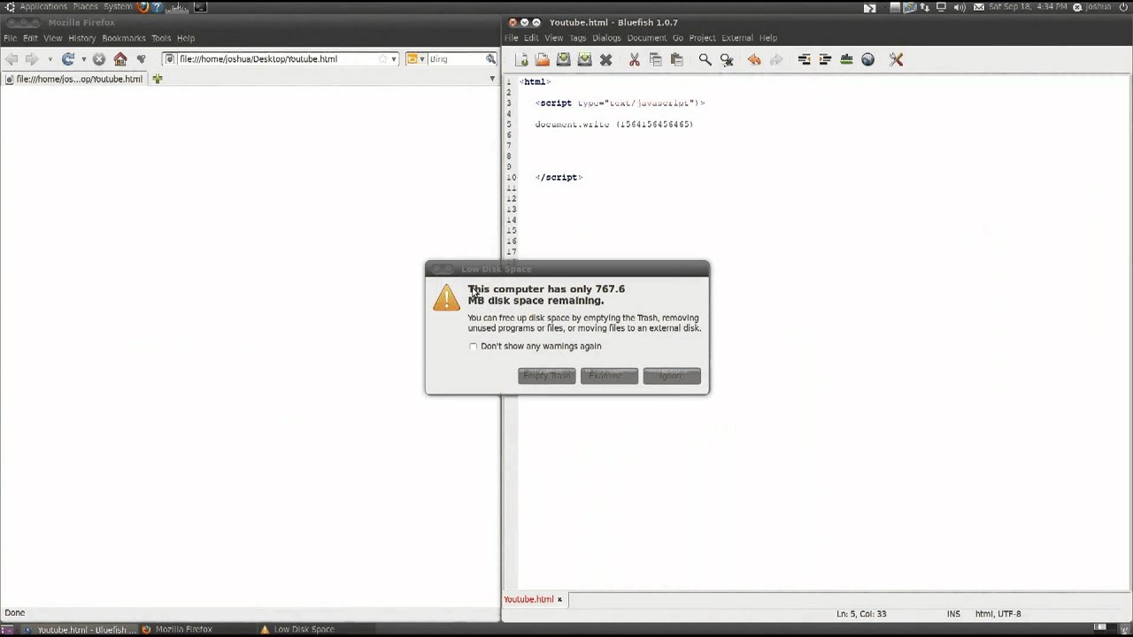Click Empty Trash in Low Disk Space dialog
This screenshot has width=1133, height=637.
(547, 376)
